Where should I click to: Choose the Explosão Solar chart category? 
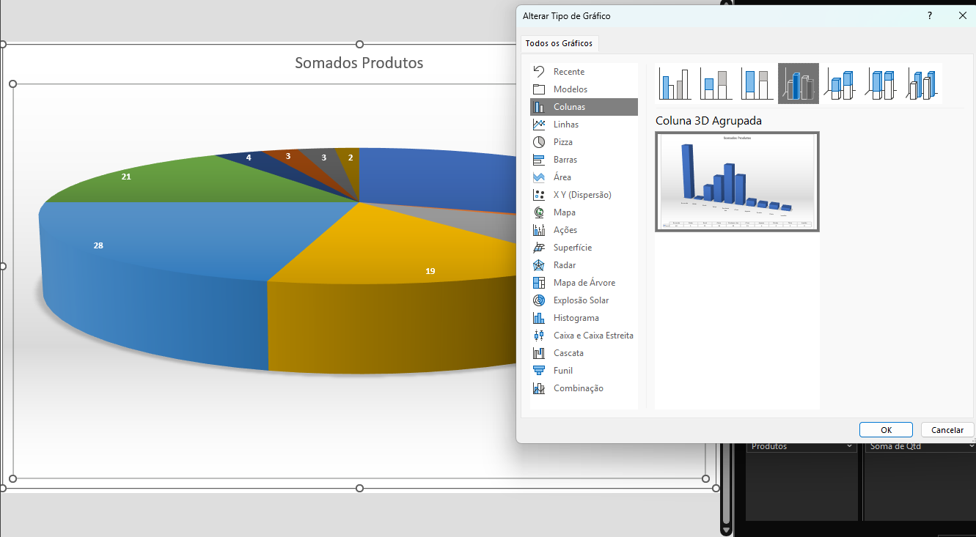pos(584,300)
